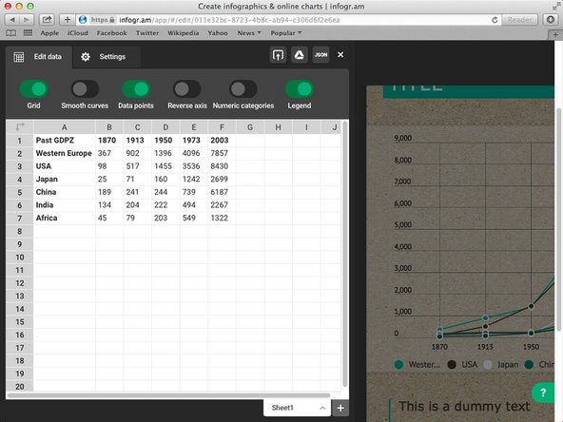The image size is (563, 422).
Task: Select cell with value 1242
Action: [194, 179]
